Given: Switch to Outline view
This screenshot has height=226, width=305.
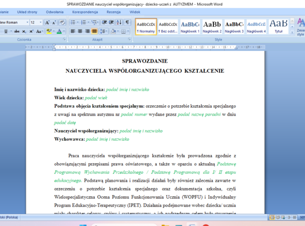Looking at the screenshot, I should tap(289, 217).
